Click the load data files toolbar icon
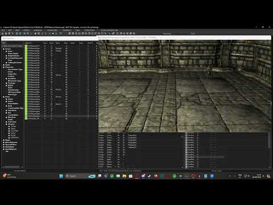 coord(3,34)
